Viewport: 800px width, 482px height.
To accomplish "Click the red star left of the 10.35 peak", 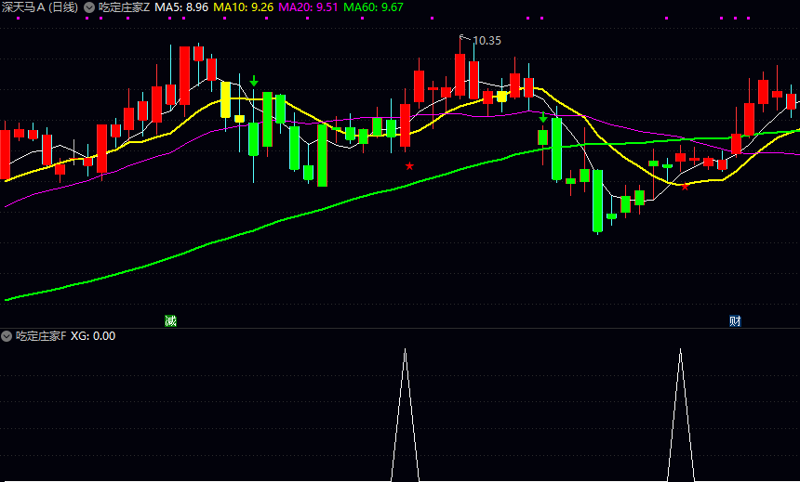I will (409, 166).
